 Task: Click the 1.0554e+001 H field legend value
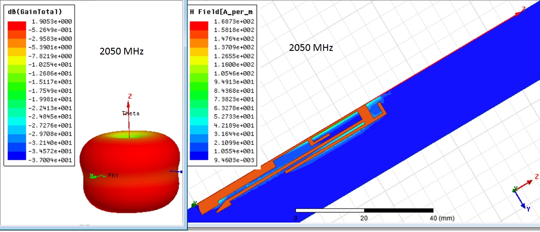234,151
